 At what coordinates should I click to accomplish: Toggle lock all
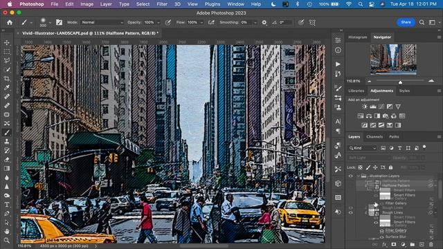[390, 167]
